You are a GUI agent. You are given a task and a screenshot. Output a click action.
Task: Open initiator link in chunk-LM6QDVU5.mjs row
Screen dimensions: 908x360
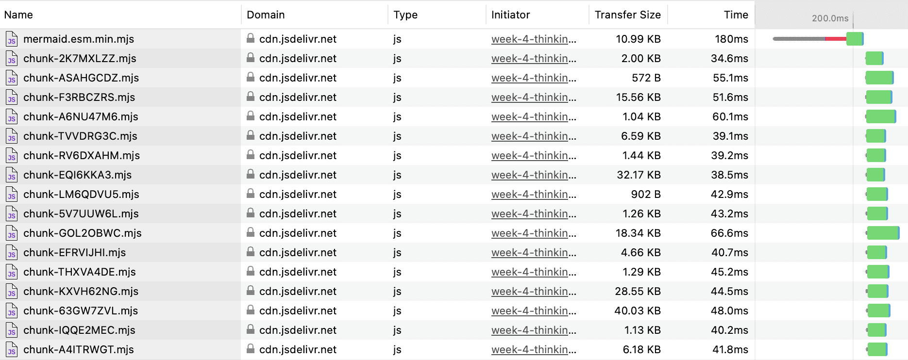(x=534, y=195)
